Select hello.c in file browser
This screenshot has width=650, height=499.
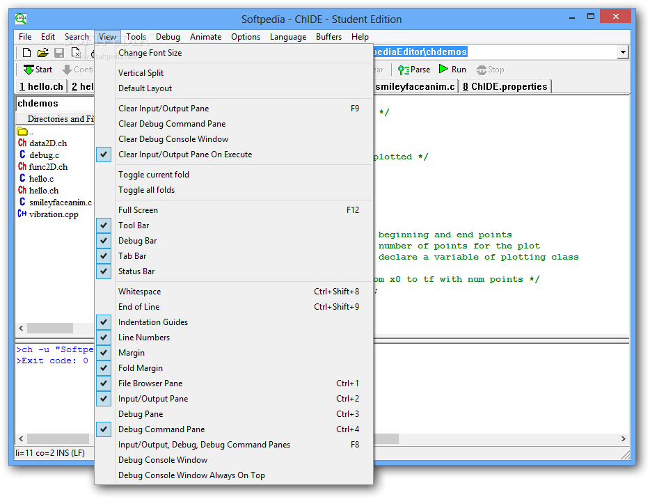36,179
